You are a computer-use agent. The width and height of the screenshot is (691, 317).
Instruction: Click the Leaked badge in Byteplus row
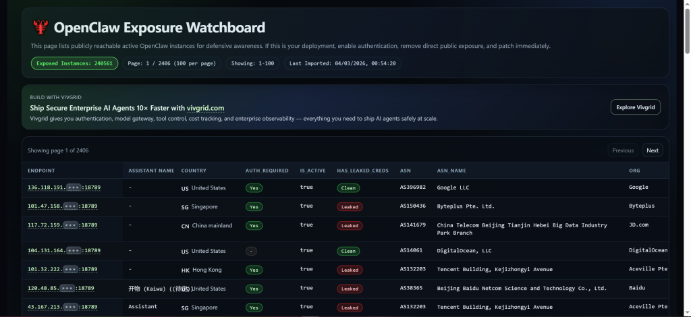350,207
